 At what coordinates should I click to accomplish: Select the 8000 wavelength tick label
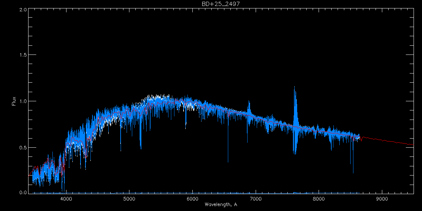click(x=319, y=199)
